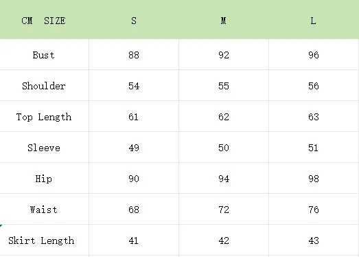Select the Shoulder row label cell
The image size is (359, 257).
44,85
